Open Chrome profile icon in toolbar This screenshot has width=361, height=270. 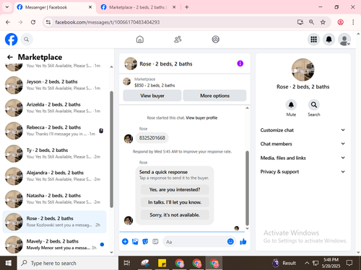pos(340,22)
